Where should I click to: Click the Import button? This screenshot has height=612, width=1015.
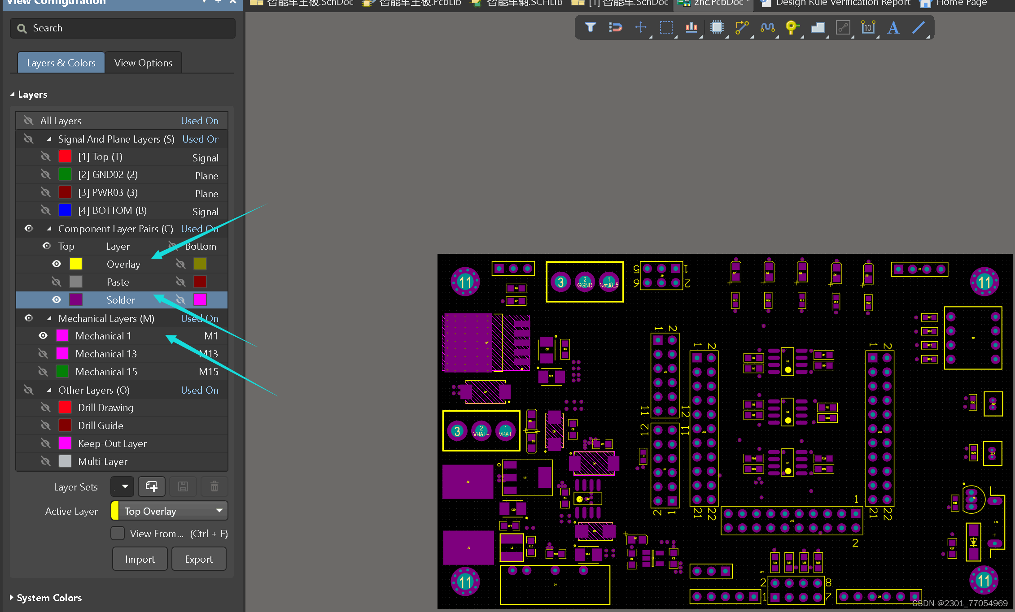click(x=140, y=559)
